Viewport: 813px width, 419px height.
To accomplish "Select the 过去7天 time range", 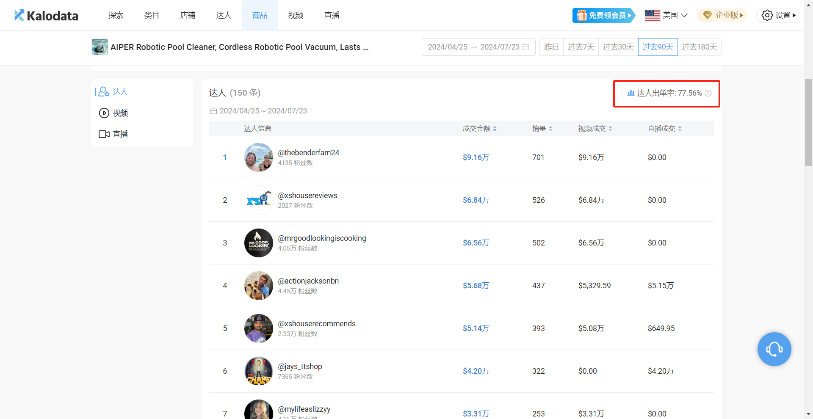I will click(581, 47).
